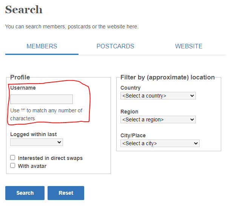This screenshot has height=211, width=231.
Task: Click the 'Logged within last' label
Action: pyautogui.click(x=34, y=134)
